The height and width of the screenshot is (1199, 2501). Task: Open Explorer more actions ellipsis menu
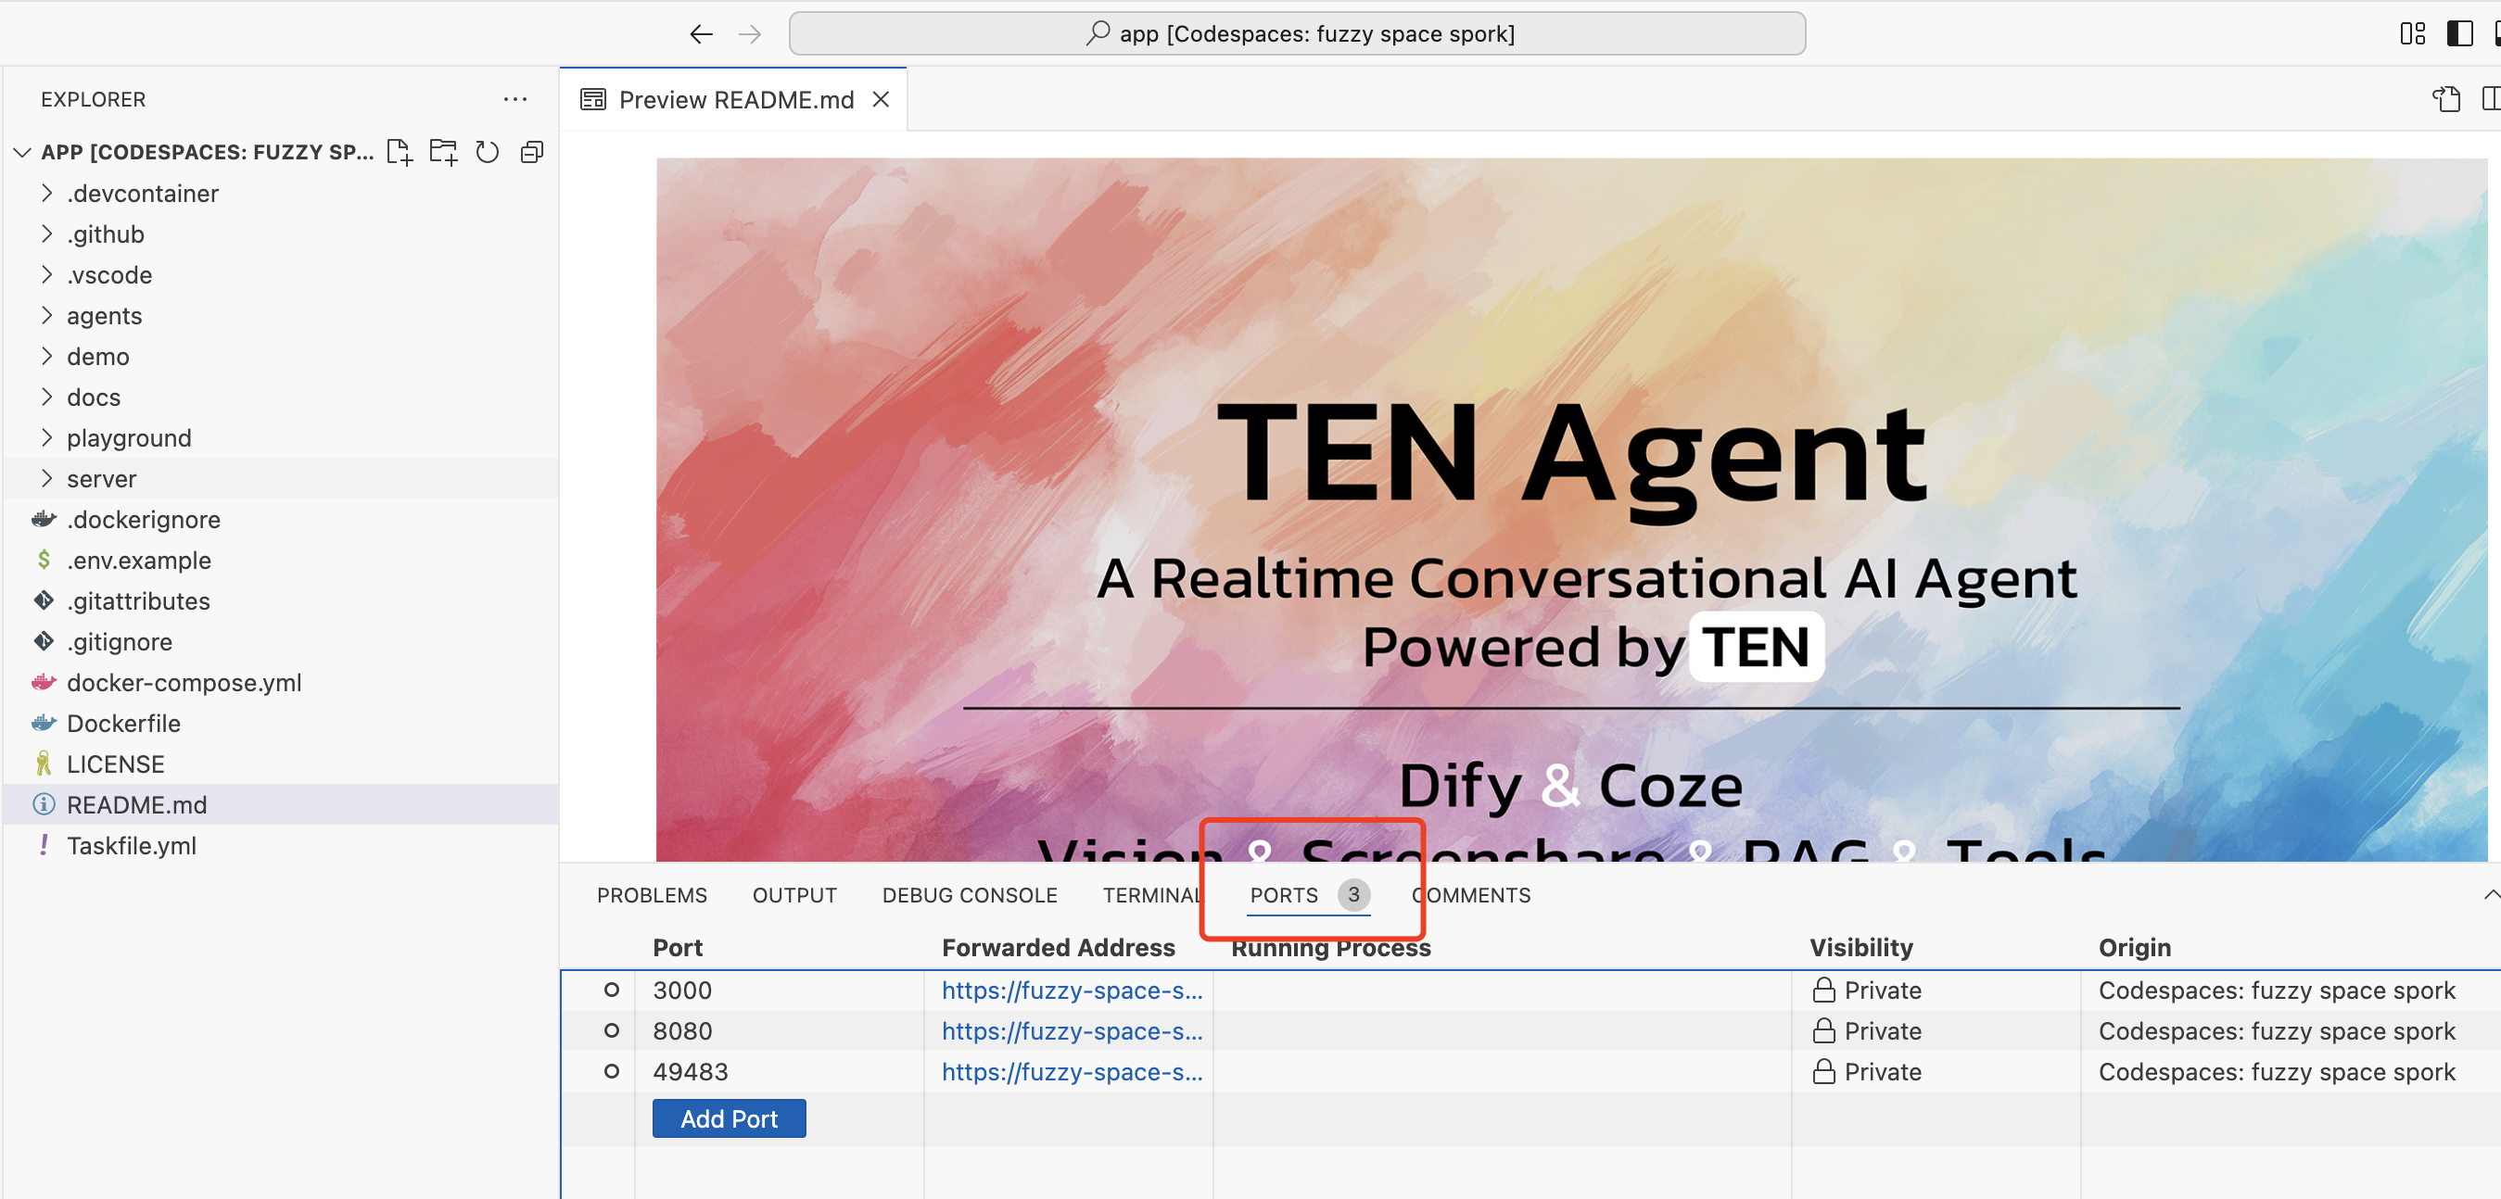[515, 99]
